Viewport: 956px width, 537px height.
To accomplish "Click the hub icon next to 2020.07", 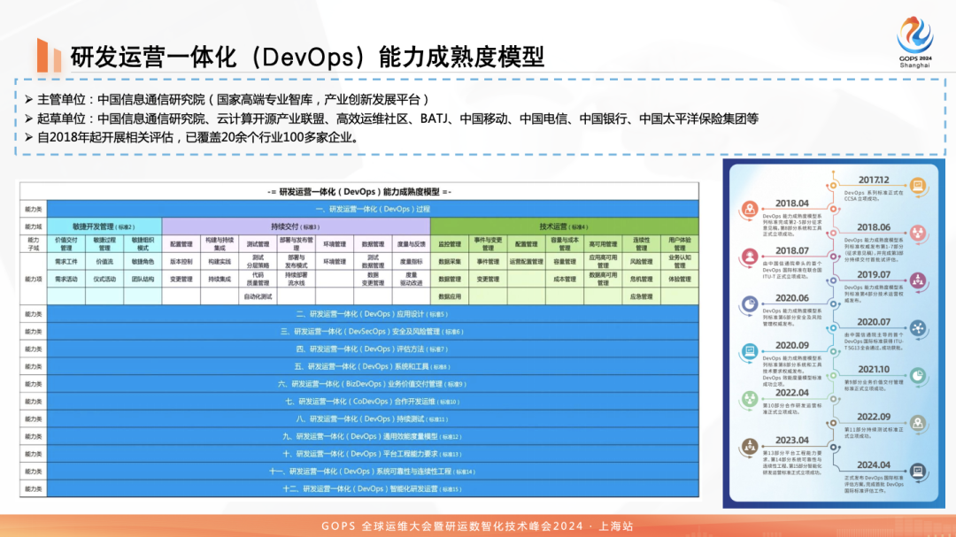I will [916, 327].
